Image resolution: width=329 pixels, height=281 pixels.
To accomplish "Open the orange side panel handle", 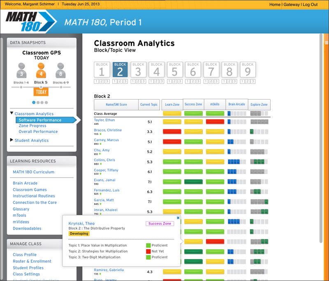I will [x=327, y=43].
